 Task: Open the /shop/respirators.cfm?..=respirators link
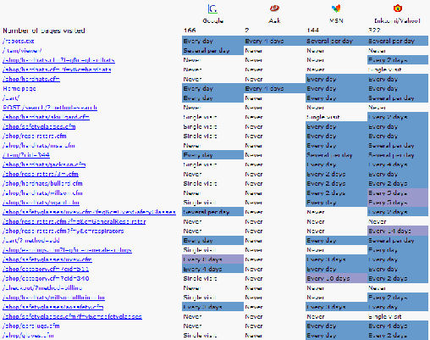click(x=63, y=231)
